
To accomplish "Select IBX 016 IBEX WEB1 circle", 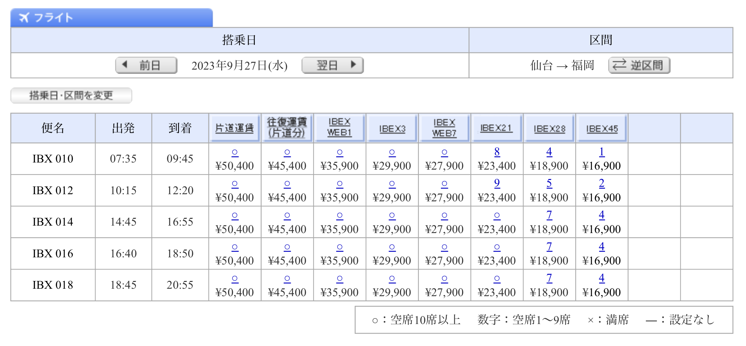I will point(340,247).
